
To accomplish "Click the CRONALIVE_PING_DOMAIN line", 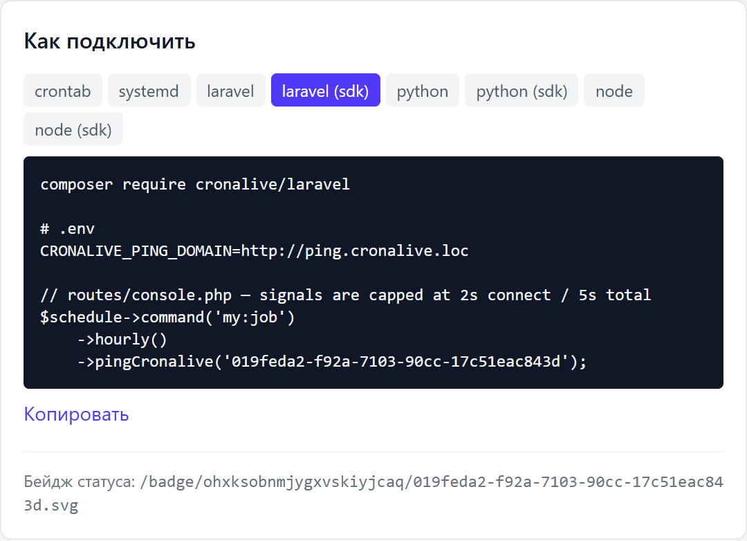I will [255, 250].
